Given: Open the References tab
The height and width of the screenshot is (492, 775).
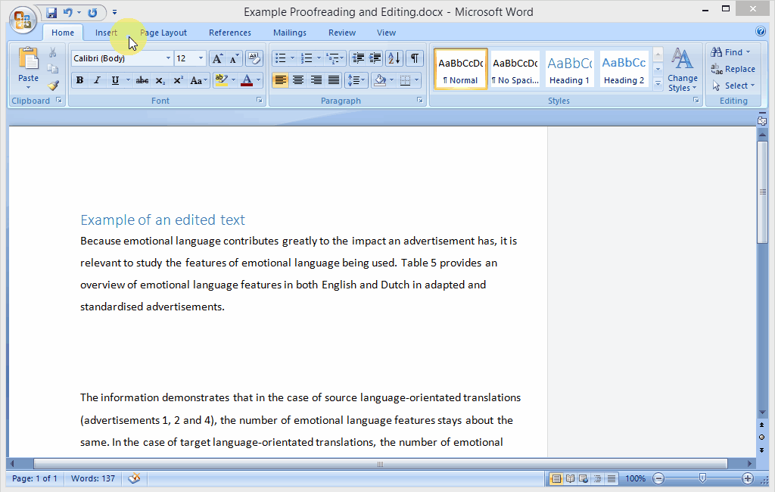Looking at the screenshot, I should tap(230, 33).
